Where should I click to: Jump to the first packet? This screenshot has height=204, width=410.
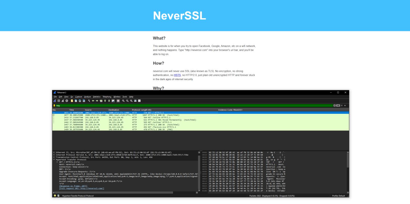(105, 101)
